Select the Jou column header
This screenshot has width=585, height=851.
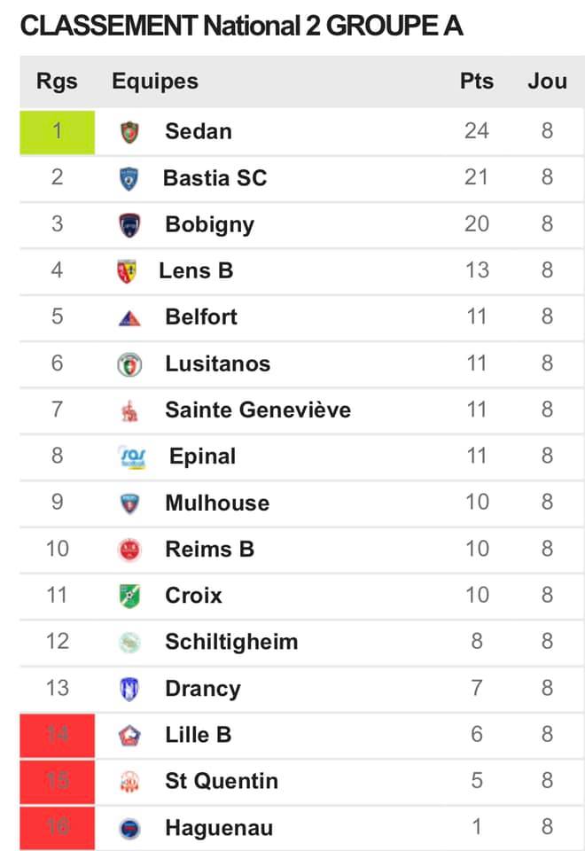[547, 81]
